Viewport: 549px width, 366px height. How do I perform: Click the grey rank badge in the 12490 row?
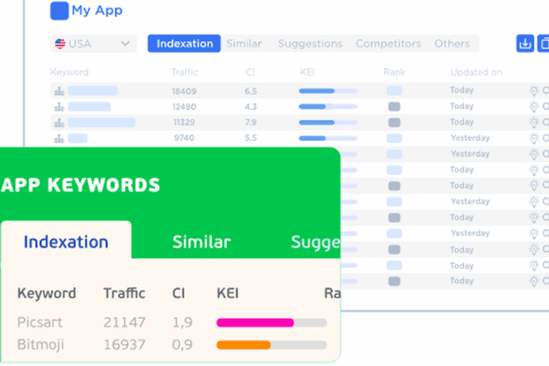(394, 106)
